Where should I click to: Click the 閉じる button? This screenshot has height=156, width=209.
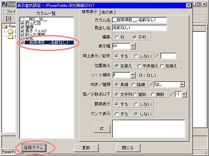(128, 148)
